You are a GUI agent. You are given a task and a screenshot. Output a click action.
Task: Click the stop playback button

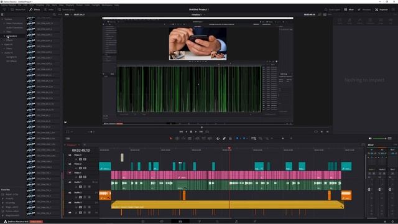191,132
